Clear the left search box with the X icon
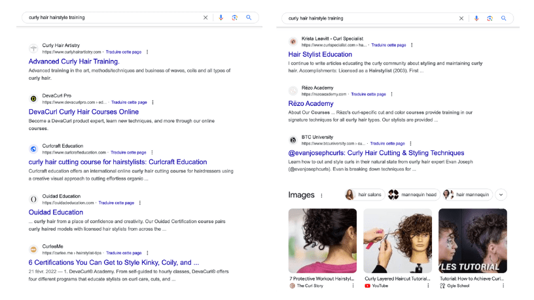Image resolution: width=534 pixels, height=300 pixels. [x=205, y=18]
